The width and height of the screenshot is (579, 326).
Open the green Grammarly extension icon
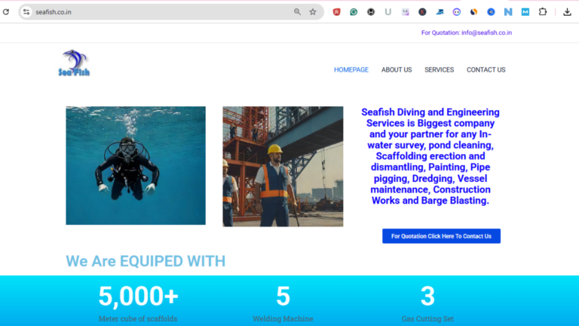354,12
